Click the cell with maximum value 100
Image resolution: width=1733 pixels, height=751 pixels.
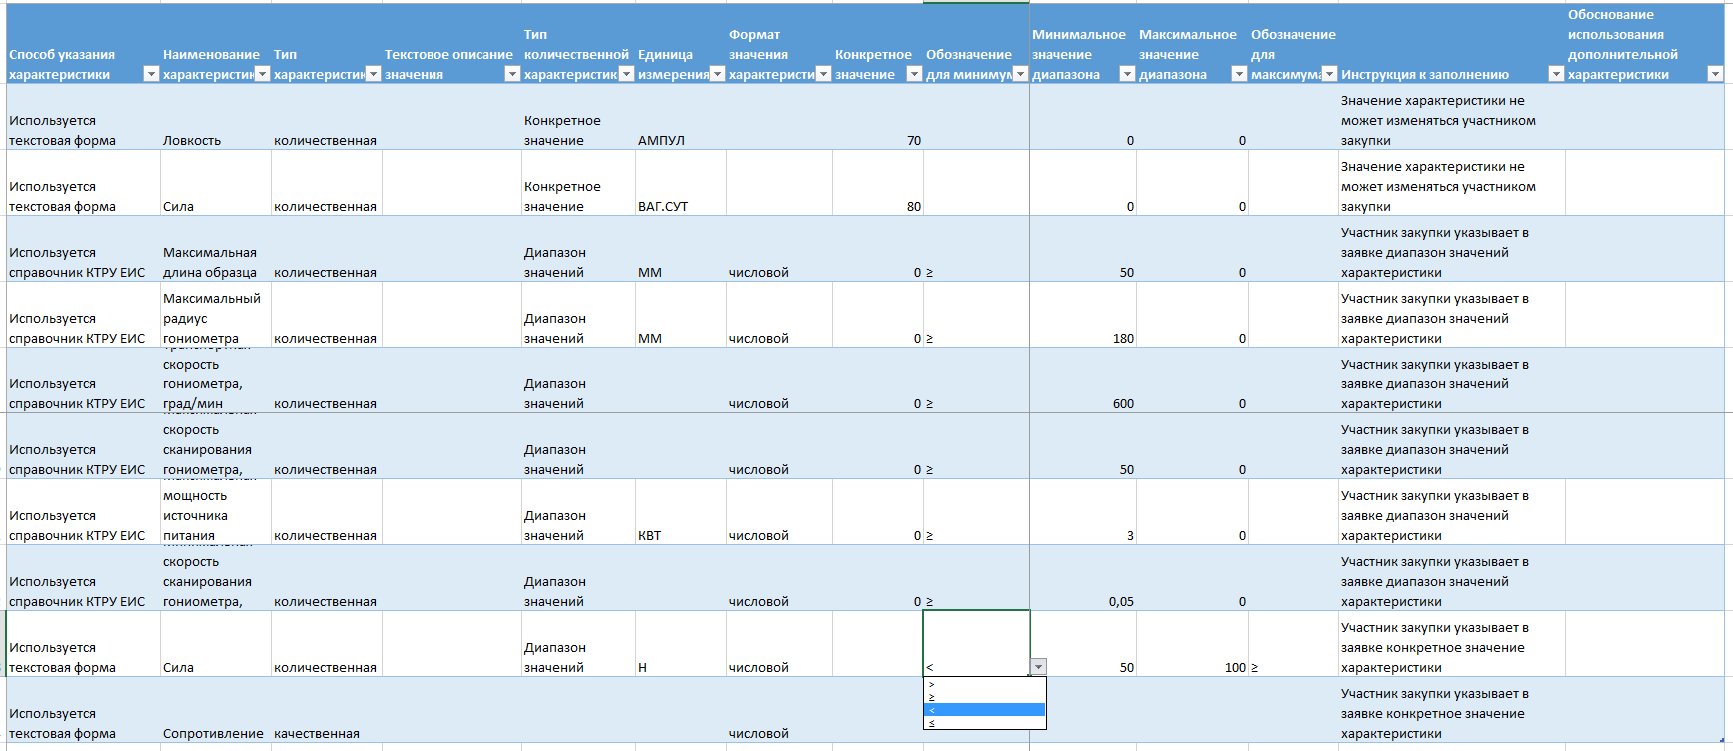point(1192,667)
